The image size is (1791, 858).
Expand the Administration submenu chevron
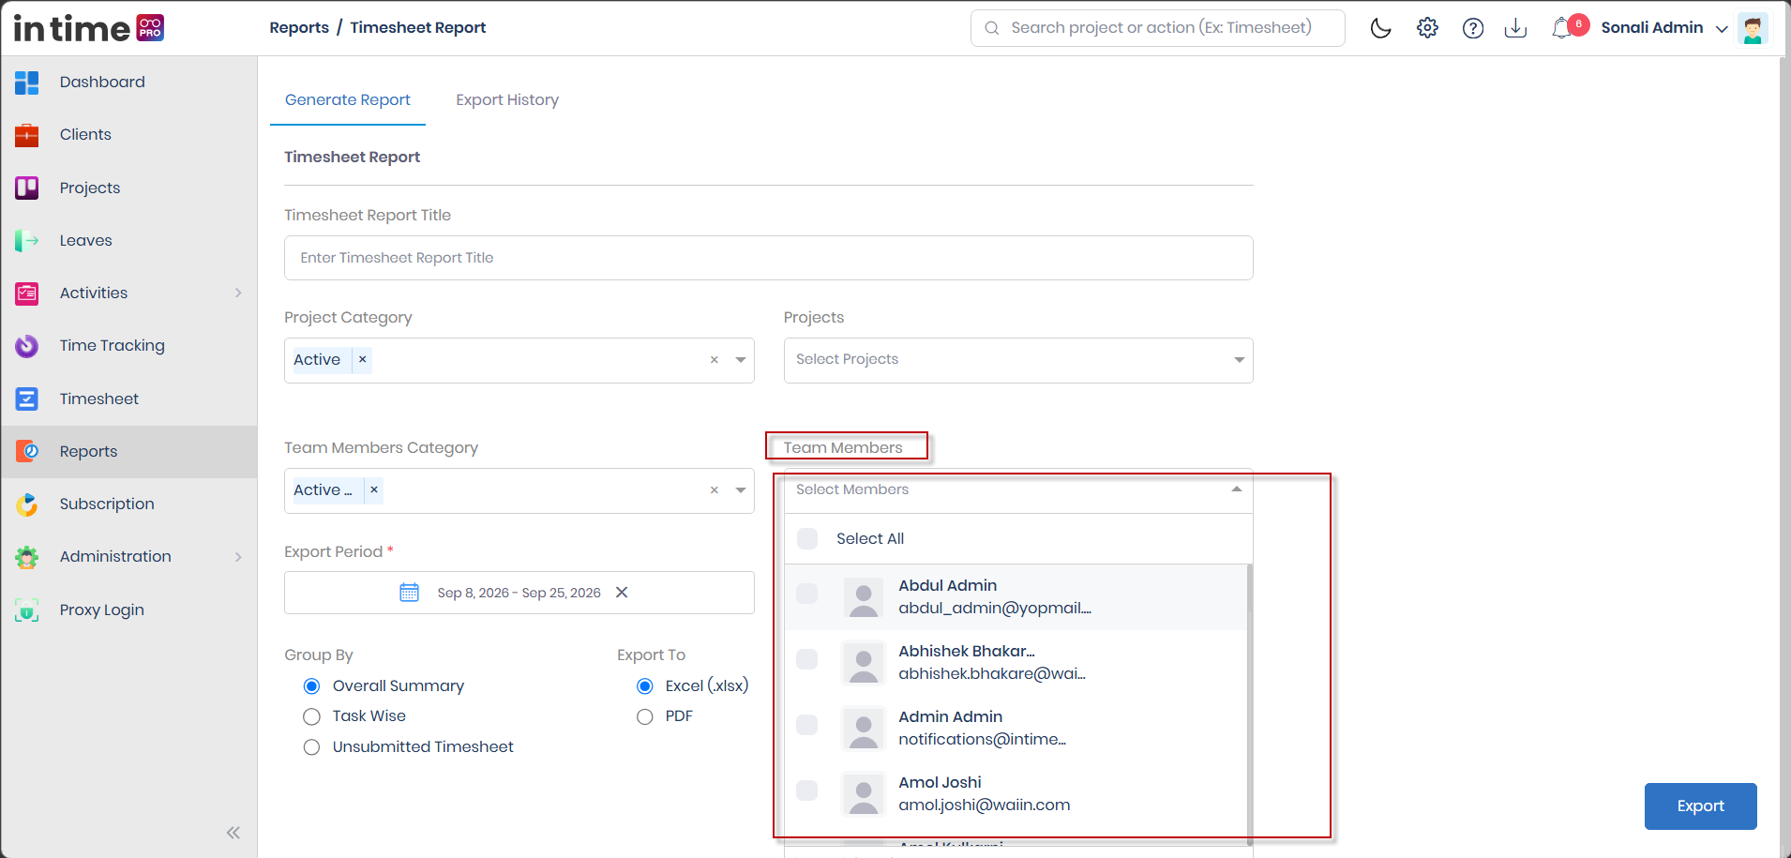coord(238,557)
